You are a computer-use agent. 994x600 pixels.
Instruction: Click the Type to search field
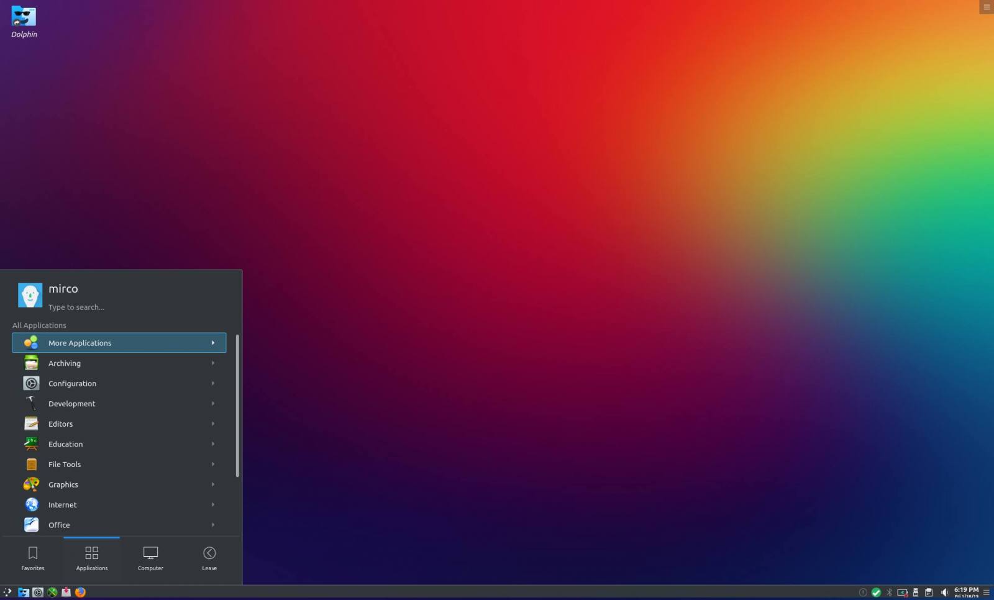tap(124, 307)
